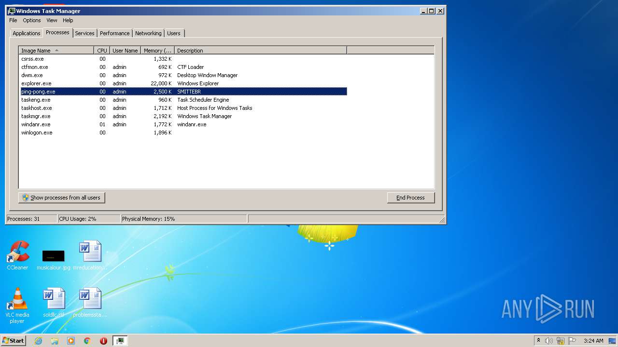Close the Windows Task Manager window
This screenshot has height=347, width=618.
coord(440,11)
